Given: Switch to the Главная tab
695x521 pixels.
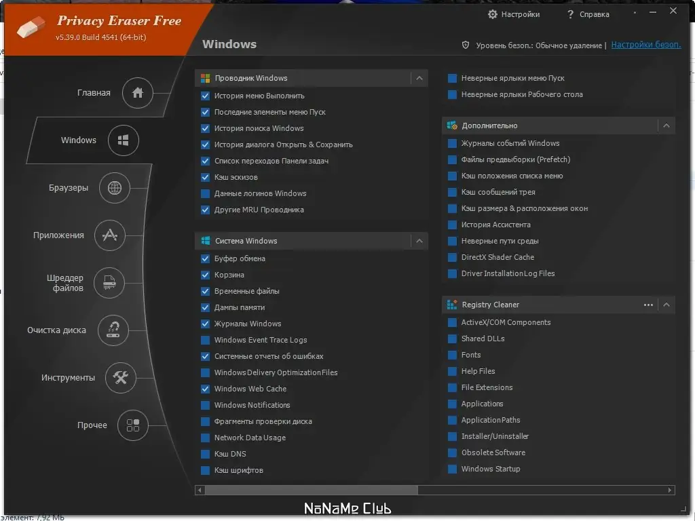Looking at the screenshot, I should (94, 92).
